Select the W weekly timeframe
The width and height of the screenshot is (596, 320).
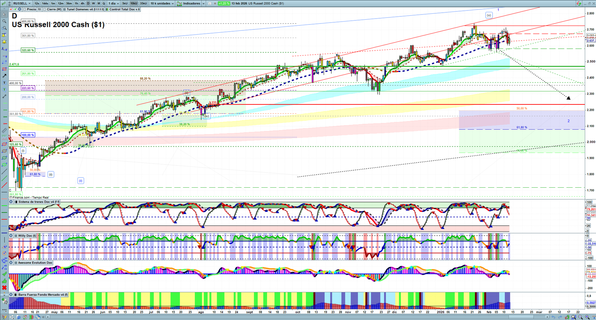93,3
